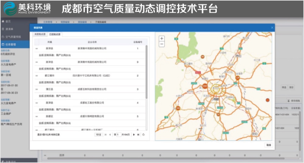Screen dimensions: 304x163
Task: Go to the previous page of records
Action: [x=110, y=134]
